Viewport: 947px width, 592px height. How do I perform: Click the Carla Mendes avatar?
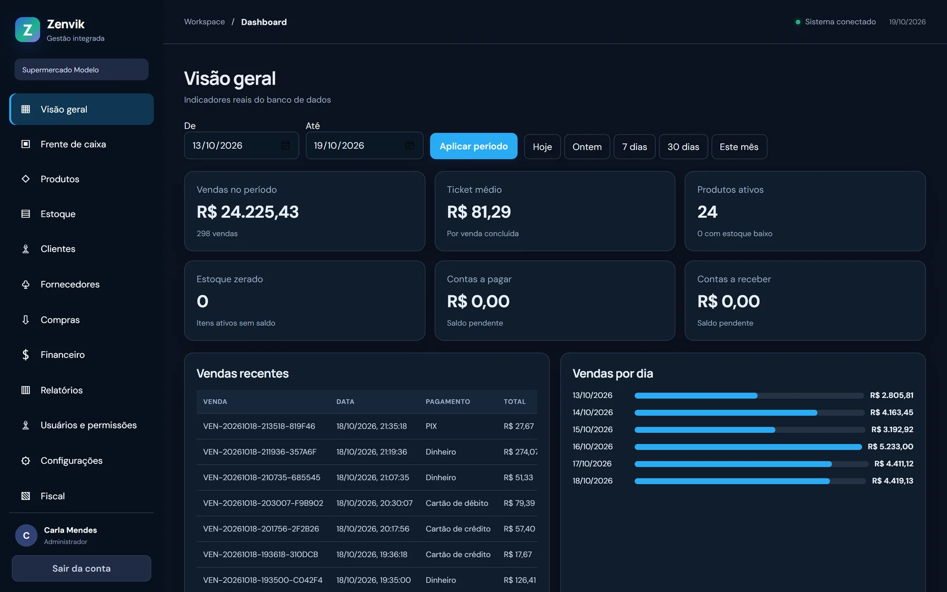coord(26,535)
